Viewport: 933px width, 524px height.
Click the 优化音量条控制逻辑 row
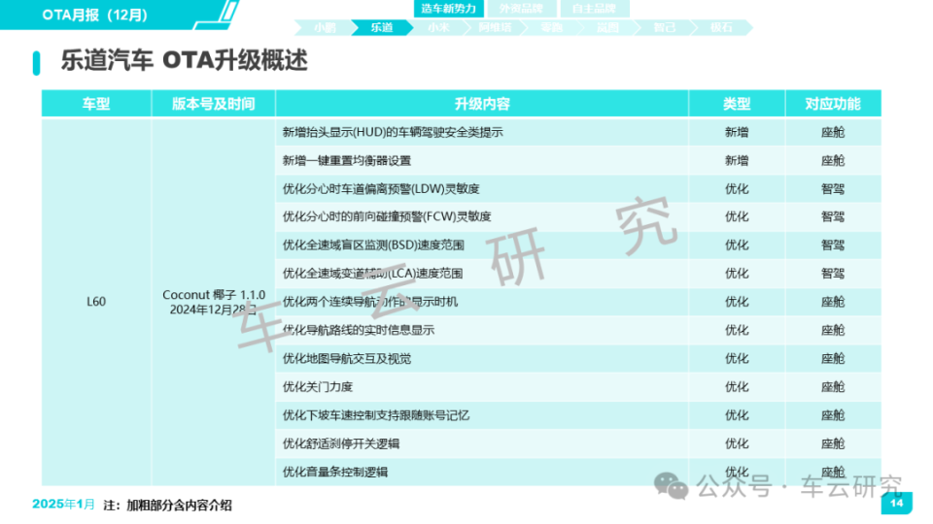pos(482,473)
